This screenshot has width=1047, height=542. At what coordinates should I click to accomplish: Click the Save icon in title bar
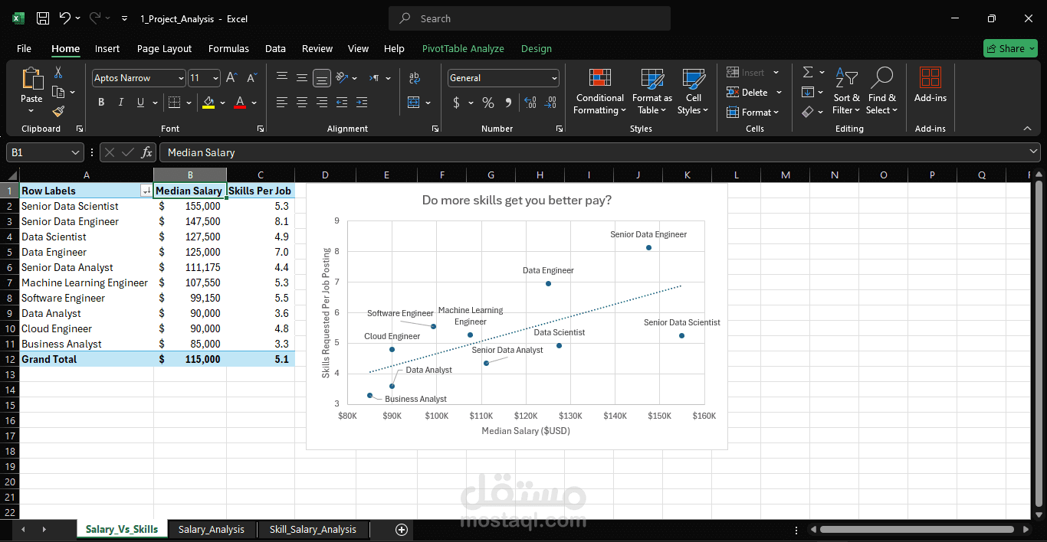(43, 18)
